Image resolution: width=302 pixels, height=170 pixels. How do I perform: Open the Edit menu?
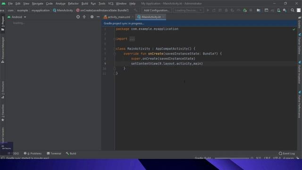tap(18, 3)
